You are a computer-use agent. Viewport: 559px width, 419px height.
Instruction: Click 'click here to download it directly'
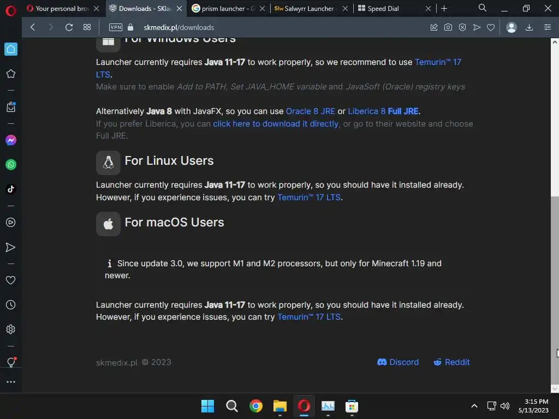click(276, 124)
